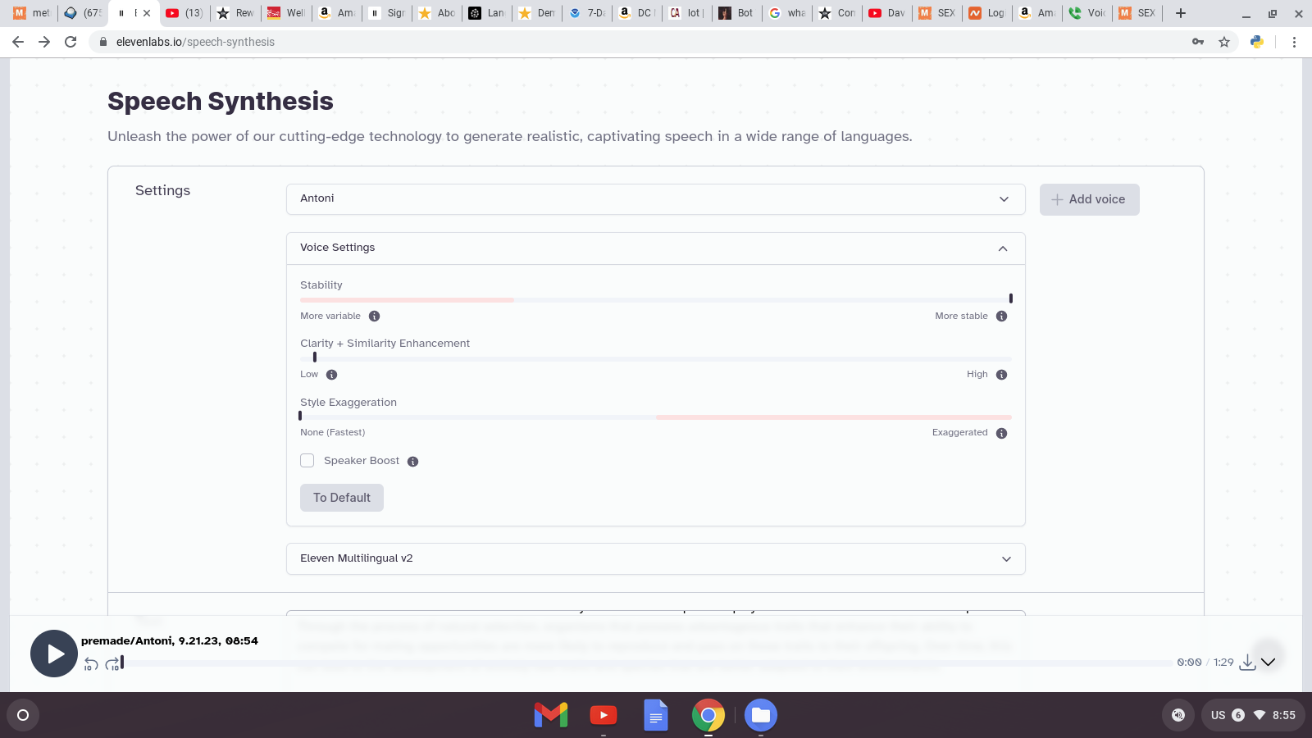This screenshot has height=738, width=1312.
Task: Rewind audio by 10 seconds
Action: coord(91,664)
